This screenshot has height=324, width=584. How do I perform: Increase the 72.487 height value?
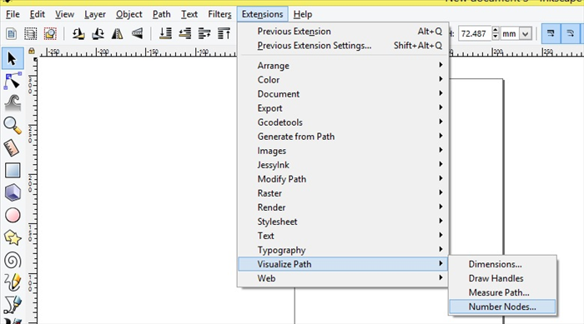496,30
